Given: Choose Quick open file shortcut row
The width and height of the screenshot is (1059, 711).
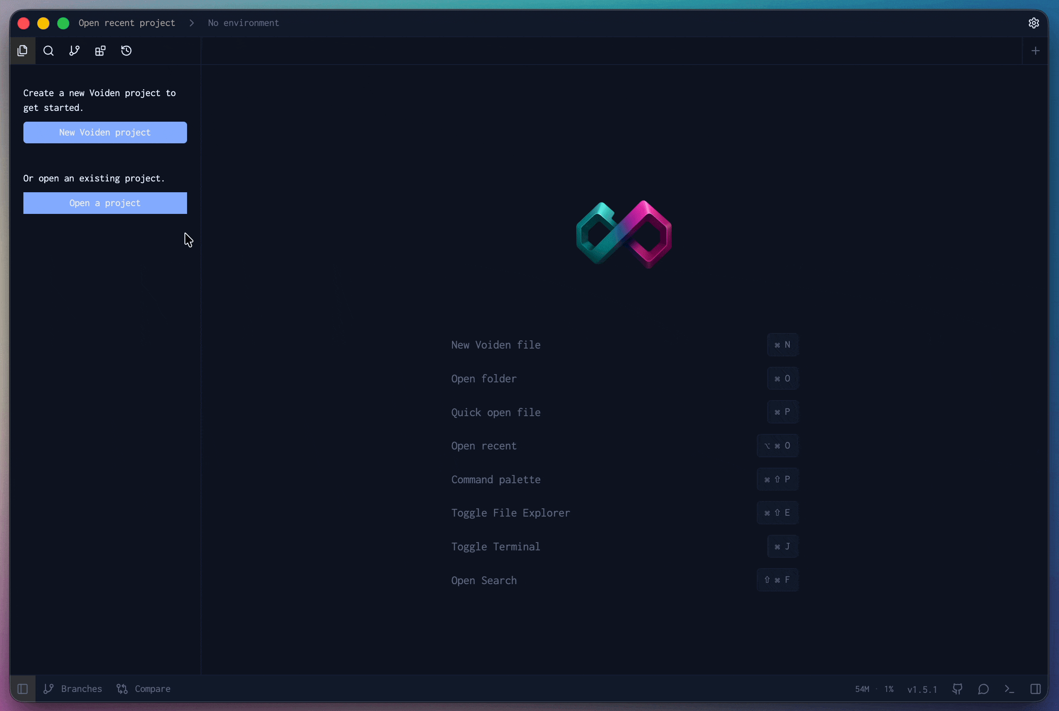Looking at the screenshot, I should click(x=624, y=412).
